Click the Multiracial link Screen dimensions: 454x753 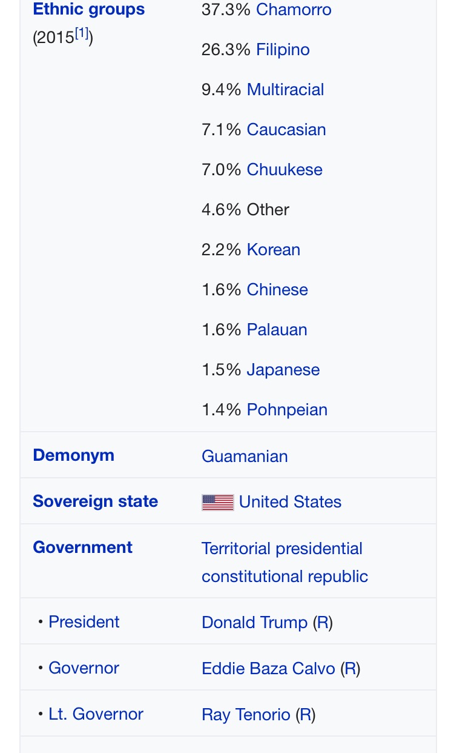[x=285, y=90]
